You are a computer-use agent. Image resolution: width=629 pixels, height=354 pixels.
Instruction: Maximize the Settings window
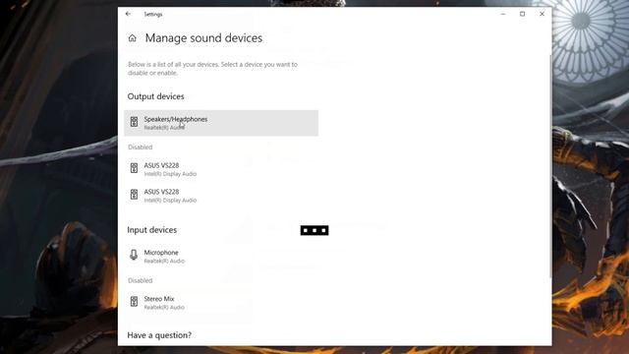click(x=522, y=14)
